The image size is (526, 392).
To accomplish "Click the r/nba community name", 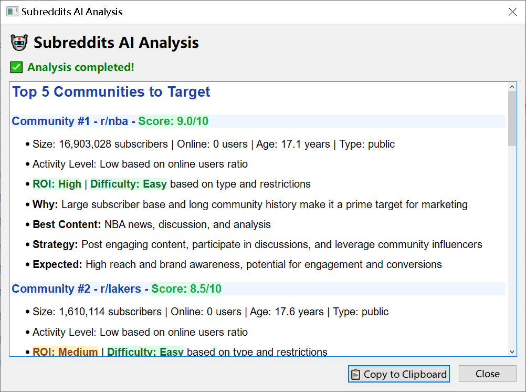I will 115,121.
